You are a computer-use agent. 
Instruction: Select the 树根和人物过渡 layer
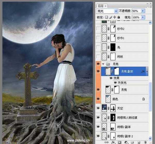[x=129, y=118]
